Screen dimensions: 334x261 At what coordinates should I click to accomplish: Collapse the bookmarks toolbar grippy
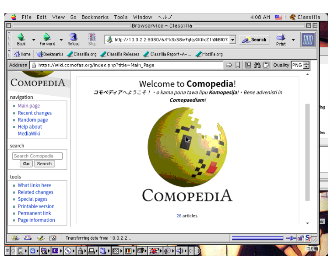[9, 54]
